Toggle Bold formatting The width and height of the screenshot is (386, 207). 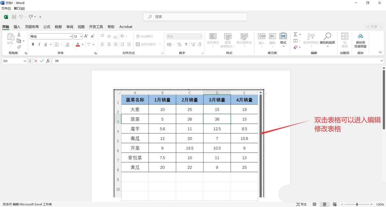(x=33, y=44)
